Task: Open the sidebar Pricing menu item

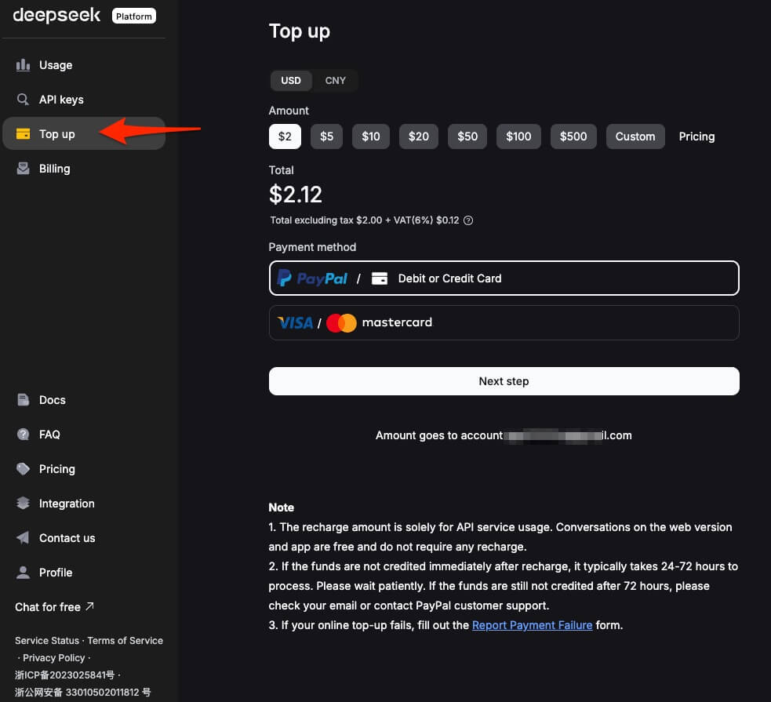Action: click(84, 468)
